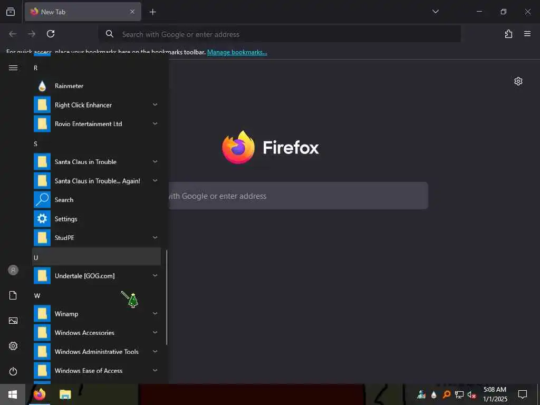This screenshot has width=540, height=405.
Task: Click the letter W section header
Action: click(x=97, y=295)
